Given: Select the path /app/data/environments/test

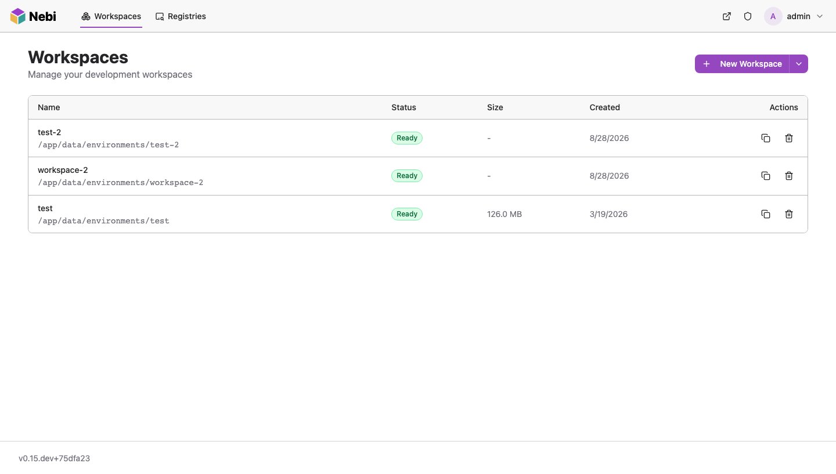Looking at the screenshot, I should coord(103,220).
